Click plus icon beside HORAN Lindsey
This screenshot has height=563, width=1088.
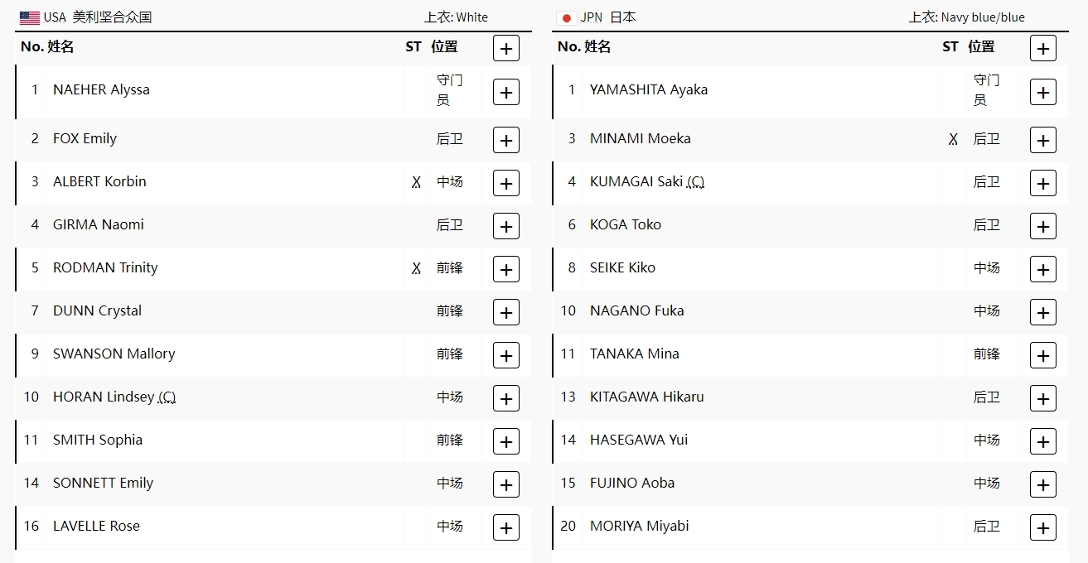click(x=506, y=398)
